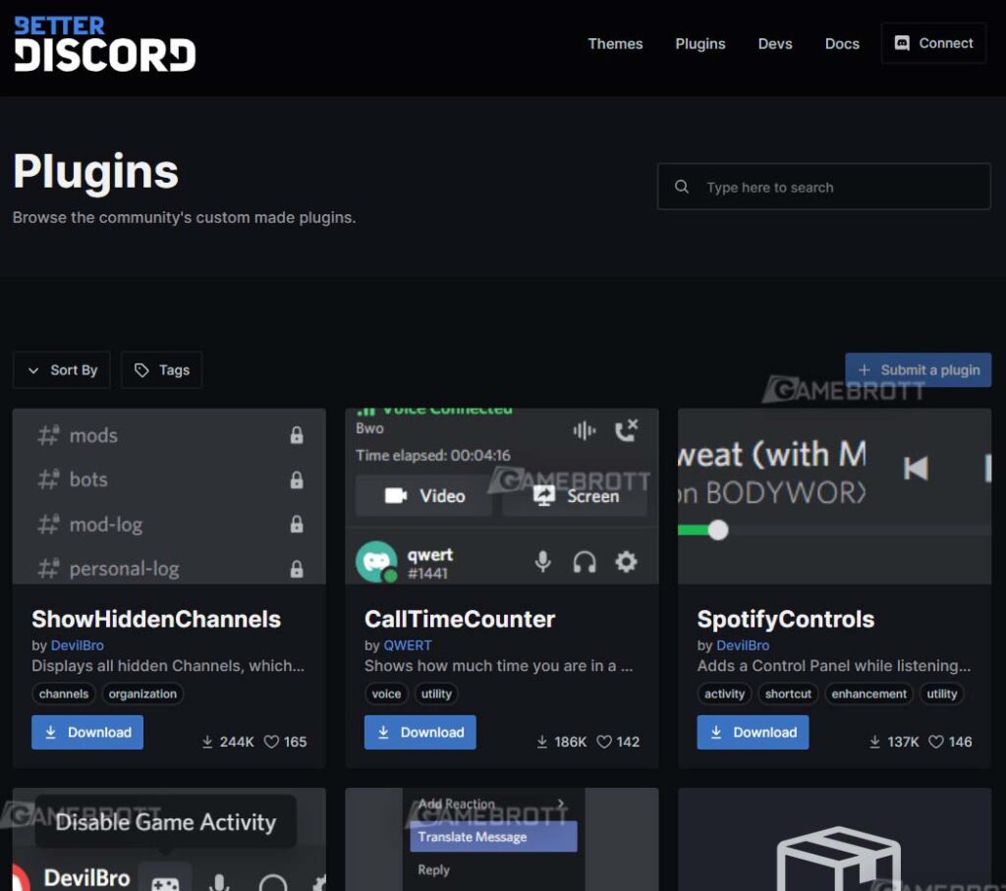Open the Docs page
1006x891 pixels.
tap(841, 43)
